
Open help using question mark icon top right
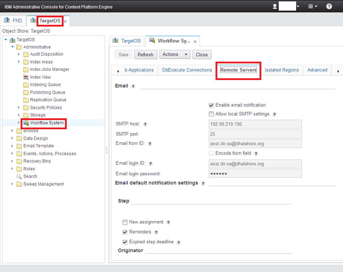[x=329, y=6]
